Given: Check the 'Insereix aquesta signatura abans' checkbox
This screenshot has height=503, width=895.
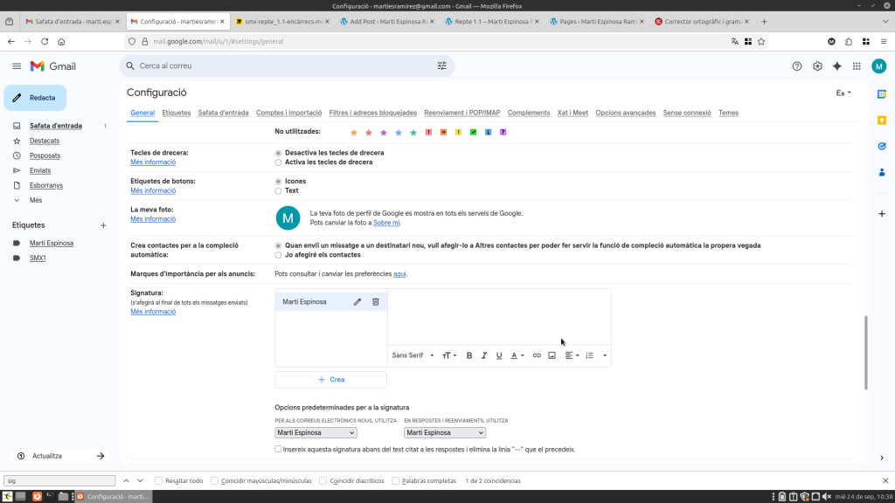Looking at the screenshot, I should [x=278, y=450].
